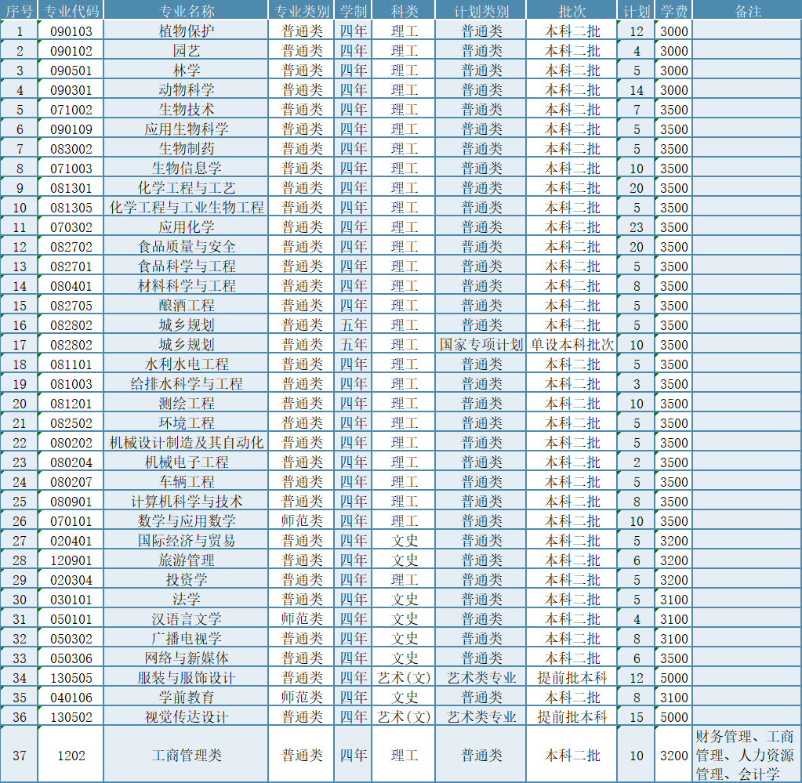Image resolution: width=802 pixels, height=783 pixels.
Task: Select tuition 5000 in row 36
Action: click(x=673, y=717)
